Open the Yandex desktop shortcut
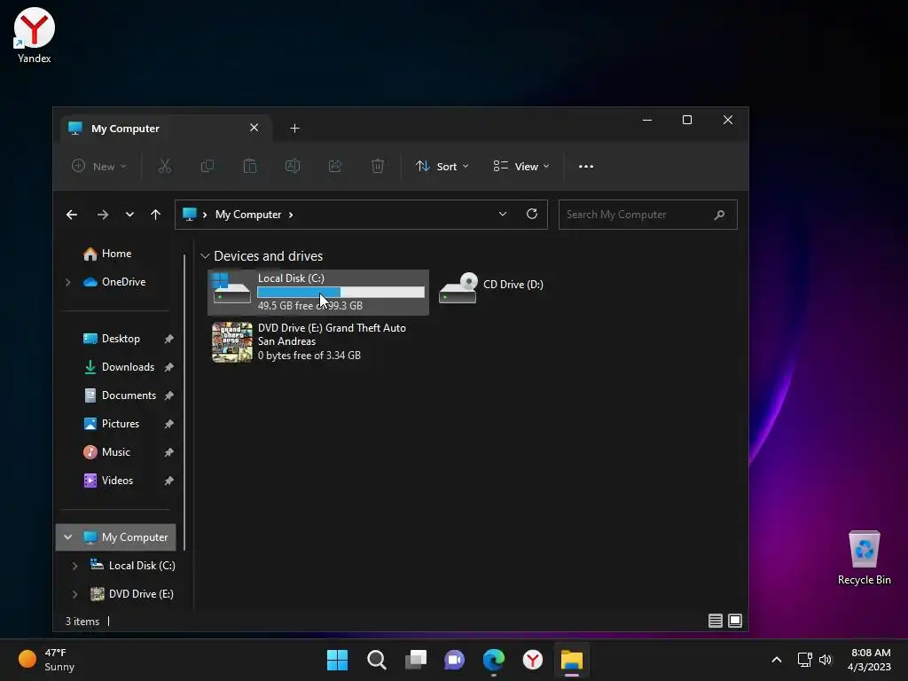 tap(35, 35)
